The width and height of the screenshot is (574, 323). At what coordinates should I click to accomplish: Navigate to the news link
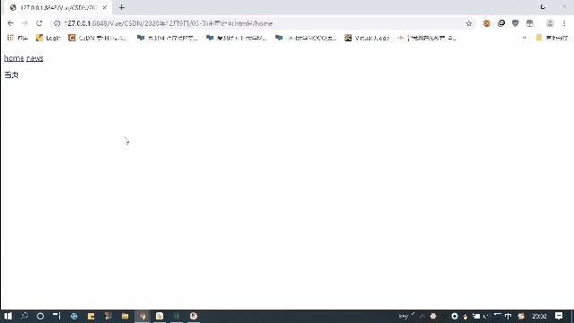coord(35,58)
